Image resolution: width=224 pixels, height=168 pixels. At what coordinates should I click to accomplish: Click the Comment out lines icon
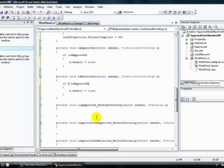click(x=14, y=18)
